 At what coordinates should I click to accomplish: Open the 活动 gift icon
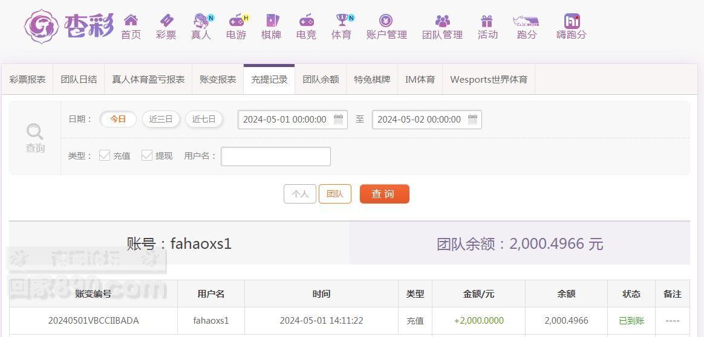click(487, 21)
